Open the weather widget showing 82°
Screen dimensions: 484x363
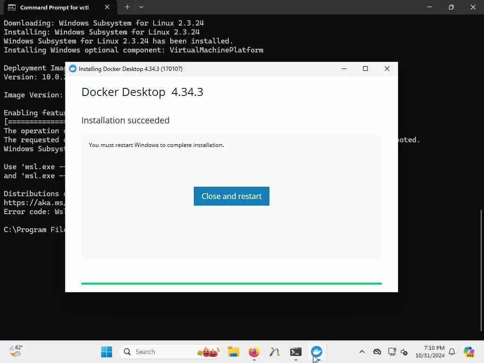point(16,351)
